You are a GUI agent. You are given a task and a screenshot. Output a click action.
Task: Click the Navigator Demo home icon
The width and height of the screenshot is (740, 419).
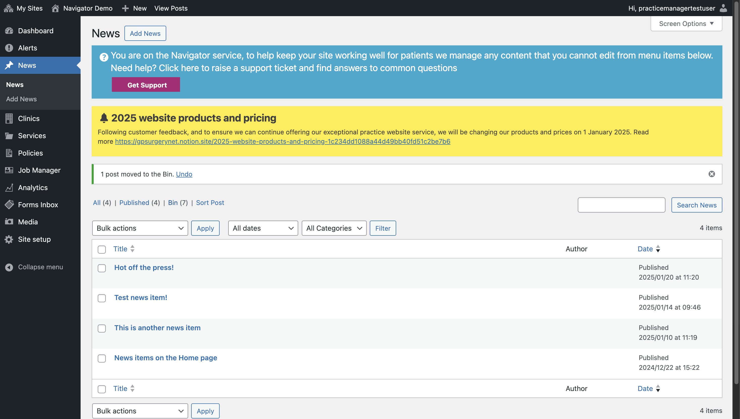tap(55, 8)
